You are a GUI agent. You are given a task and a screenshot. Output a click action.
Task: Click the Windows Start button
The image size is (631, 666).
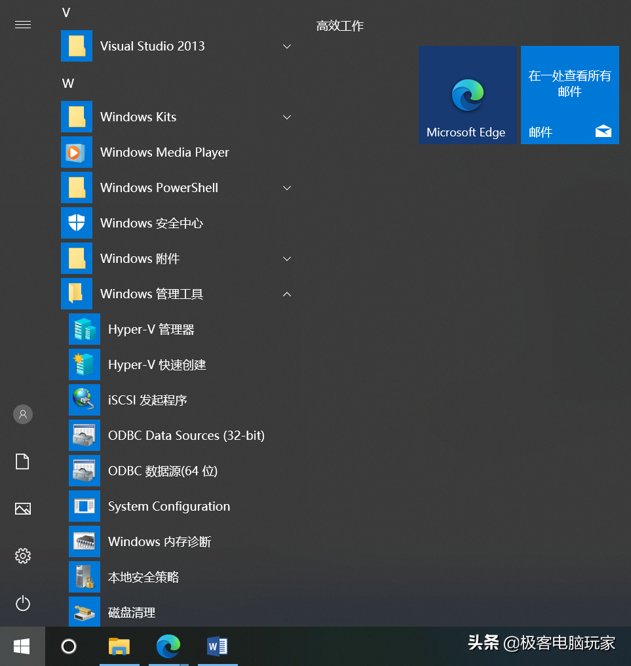tap(22, 646)
